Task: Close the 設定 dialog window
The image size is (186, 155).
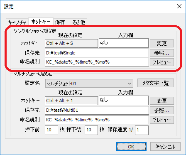Action: tap(179, 6)
